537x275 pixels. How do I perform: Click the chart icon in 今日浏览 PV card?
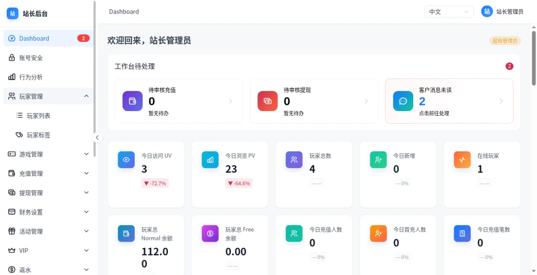[x=210, y=160]
